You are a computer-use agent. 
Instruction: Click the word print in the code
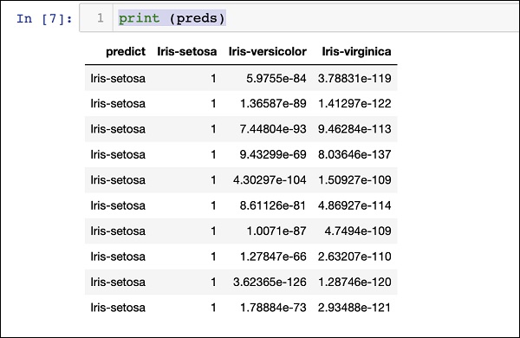140,18
